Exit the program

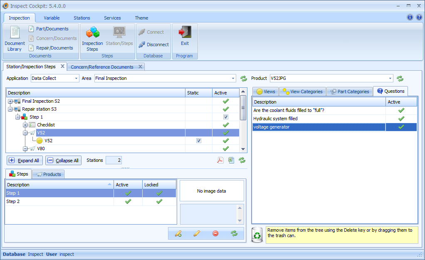click(185, 36)
